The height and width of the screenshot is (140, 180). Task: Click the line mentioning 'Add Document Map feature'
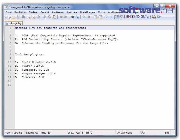tap(70, 39)
